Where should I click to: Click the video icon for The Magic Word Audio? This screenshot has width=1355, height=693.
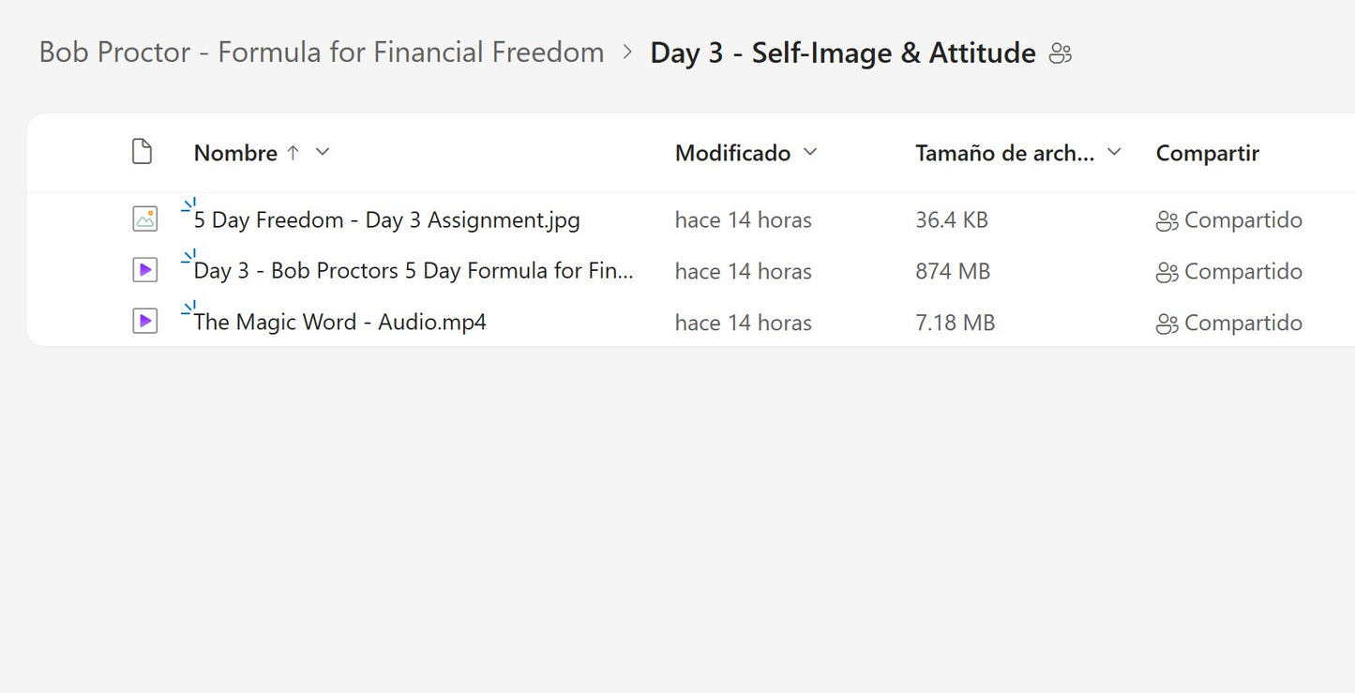[144, 322]
